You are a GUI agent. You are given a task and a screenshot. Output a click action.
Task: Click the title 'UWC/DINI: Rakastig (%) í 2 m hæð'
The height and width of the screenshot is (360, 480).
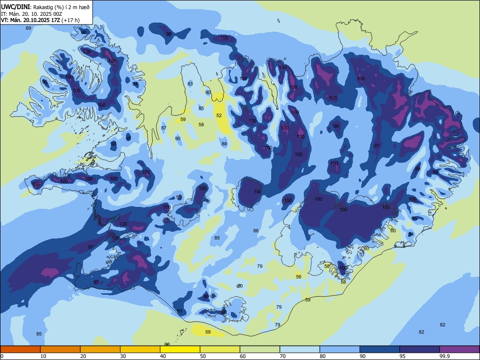(x=45, y=7)
